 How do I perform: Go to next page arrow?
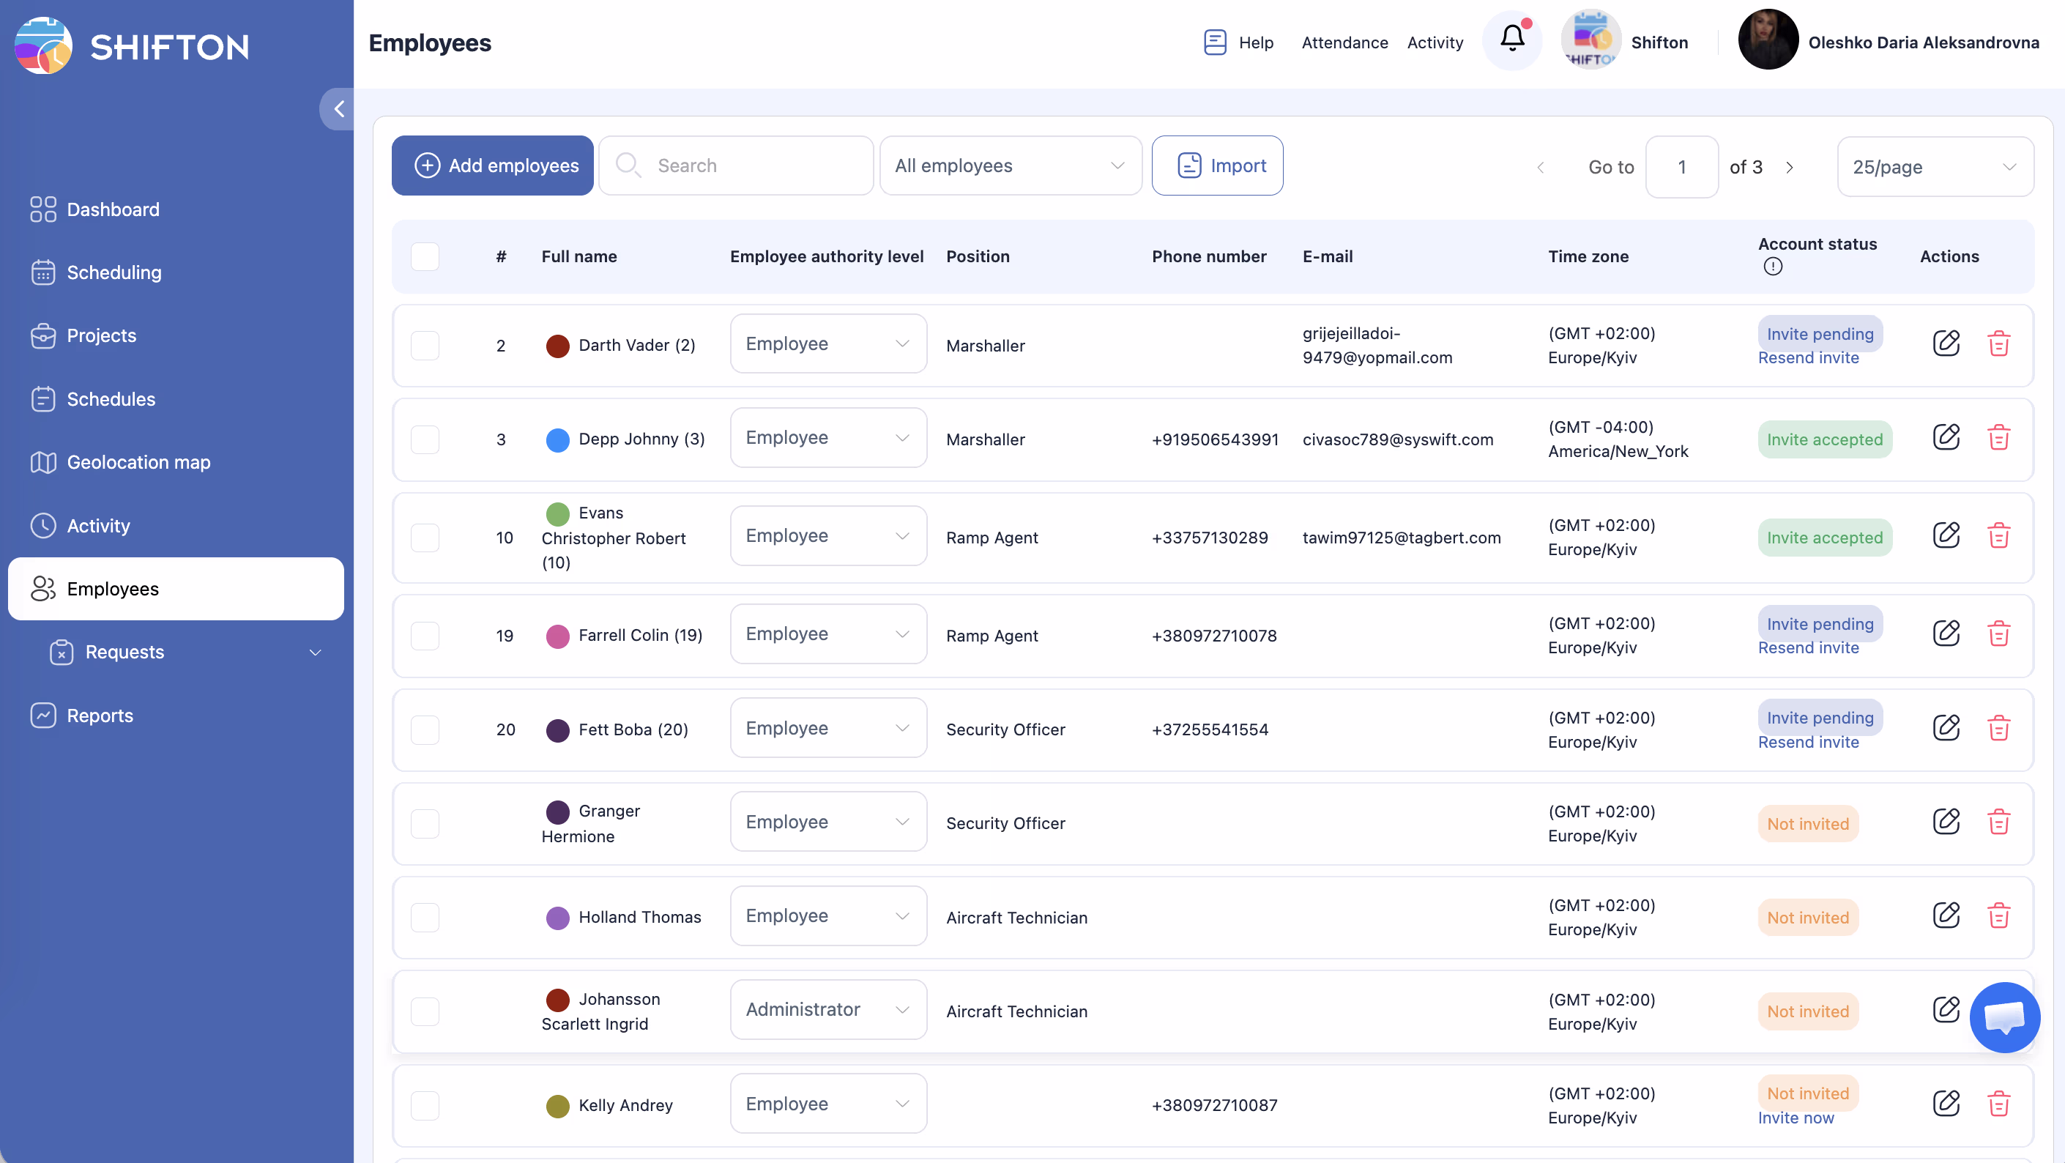point(1789,167)
